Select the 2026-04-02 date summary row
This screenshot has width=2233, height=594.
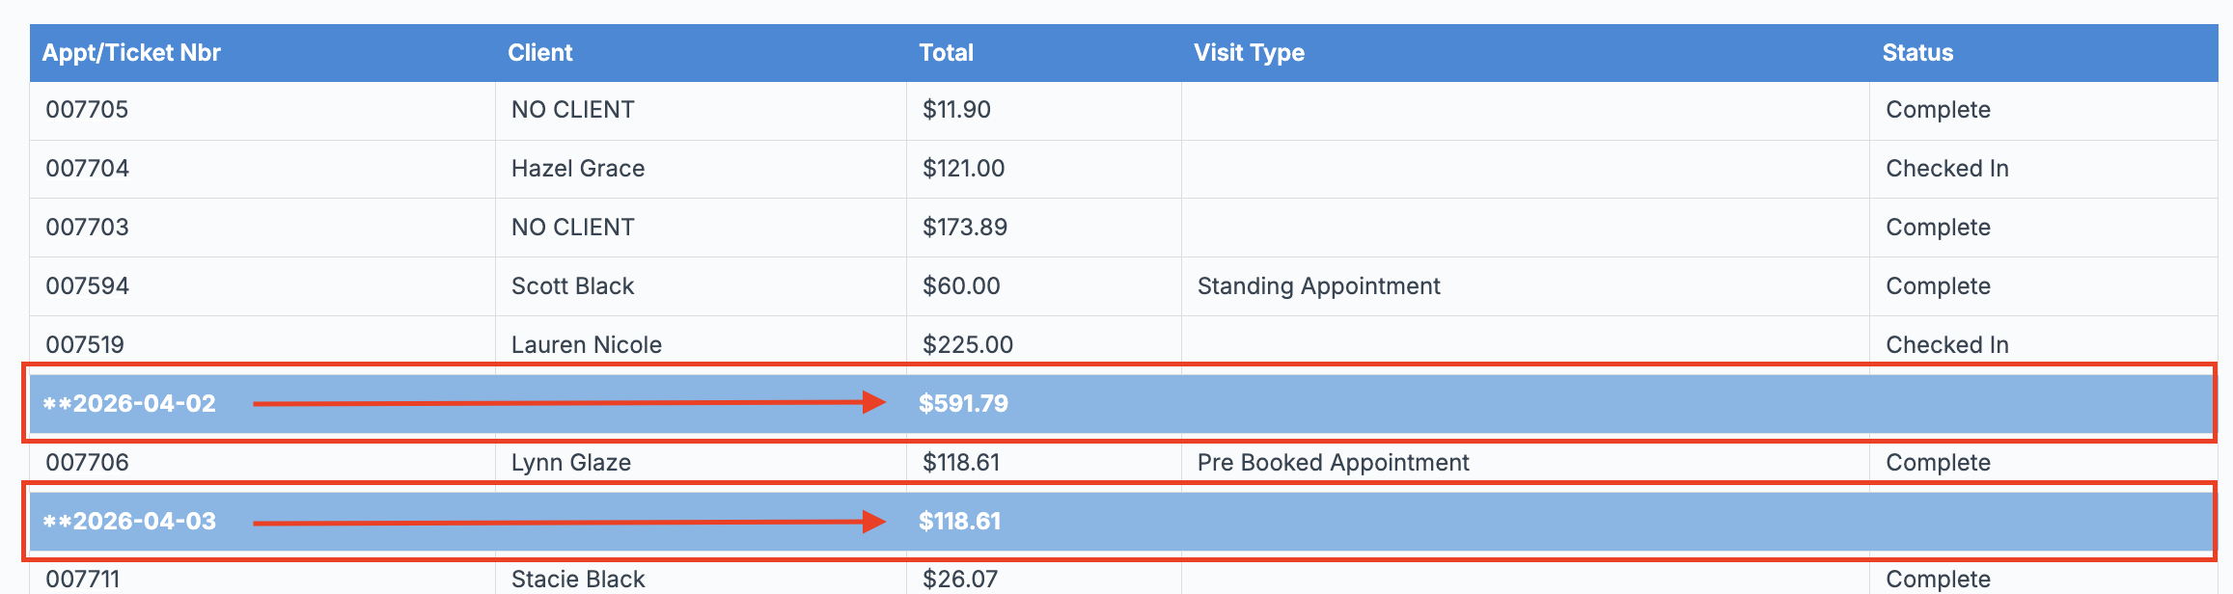tap(129, 404)
